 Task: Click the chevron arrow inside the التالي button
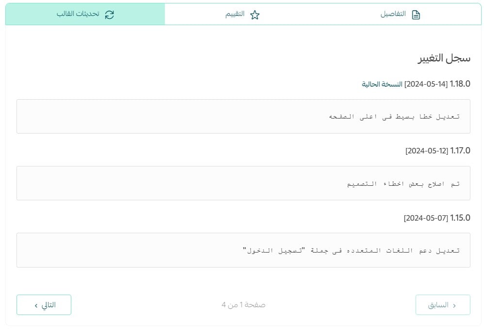pos(36,305)
